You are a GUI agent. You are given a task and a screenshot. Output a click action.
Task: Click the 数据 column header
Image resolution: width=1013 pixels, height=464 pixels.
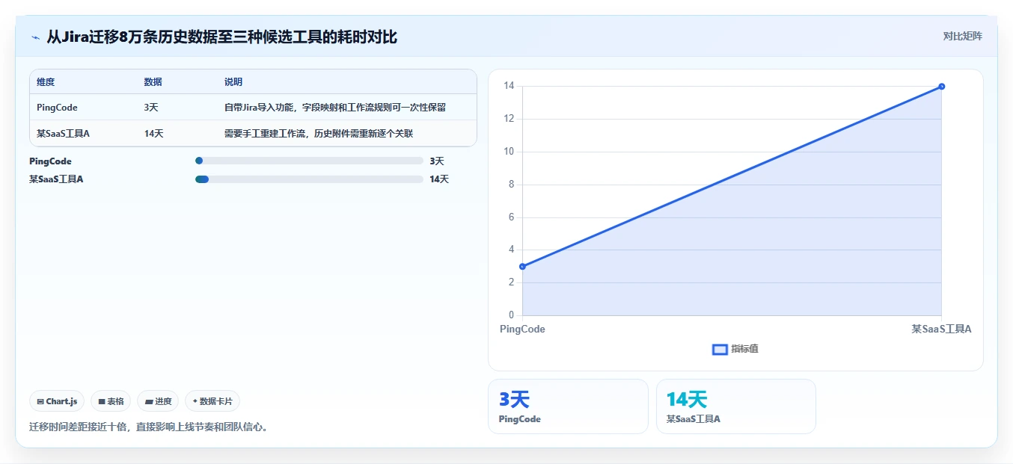(x=153, y=82)
